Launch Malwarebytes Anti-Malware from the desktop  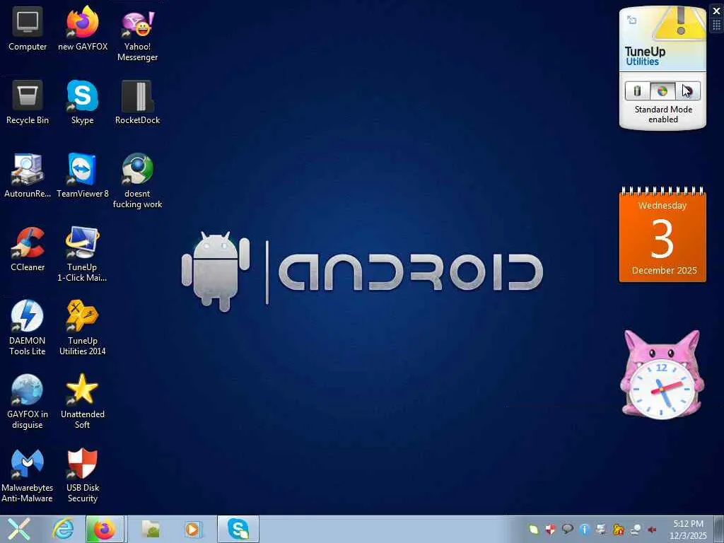28,474
